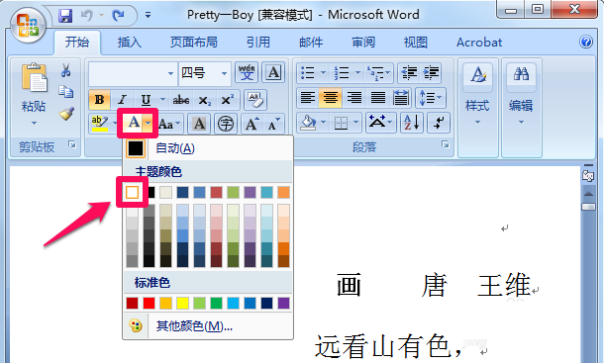Pick the standard red color swatch
Screen dimensions: 604x363
pyautogui.click(x=149, y=303)
